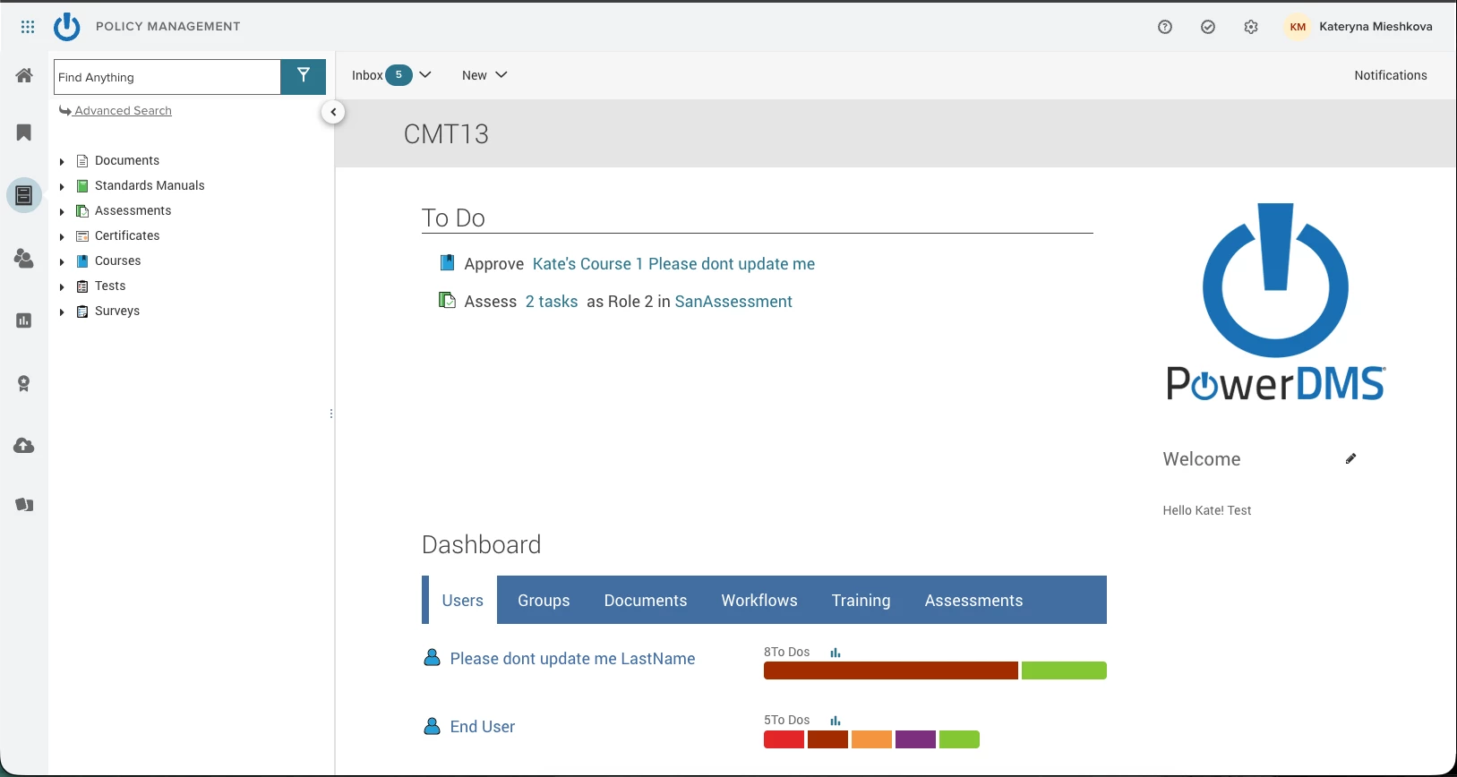This screenshot has width=1457, height=777.
Task: Select Certificates in the tree
Action: click(127, 235)
